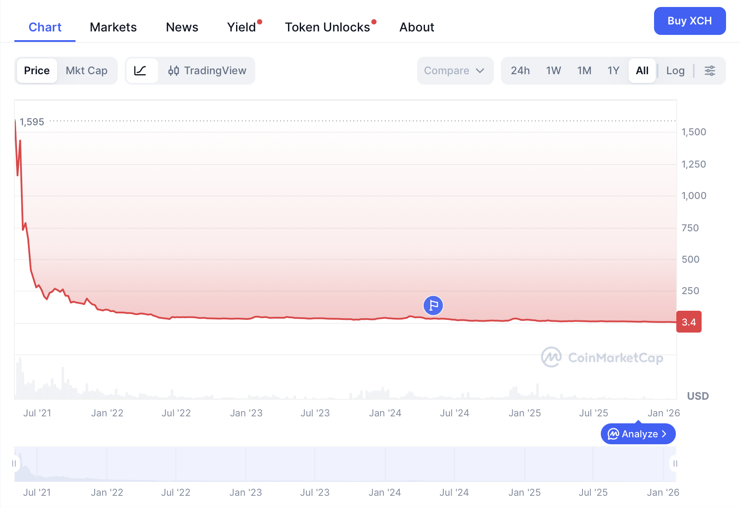
Task: Click the Analyze icon button
Action: click(613, 434)
